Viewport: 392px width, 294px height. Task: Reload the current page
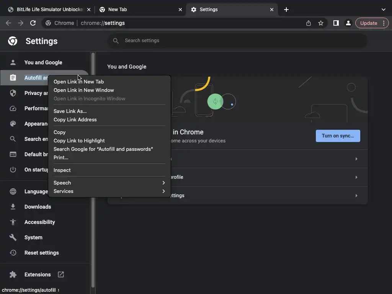[x=33, y=23]
